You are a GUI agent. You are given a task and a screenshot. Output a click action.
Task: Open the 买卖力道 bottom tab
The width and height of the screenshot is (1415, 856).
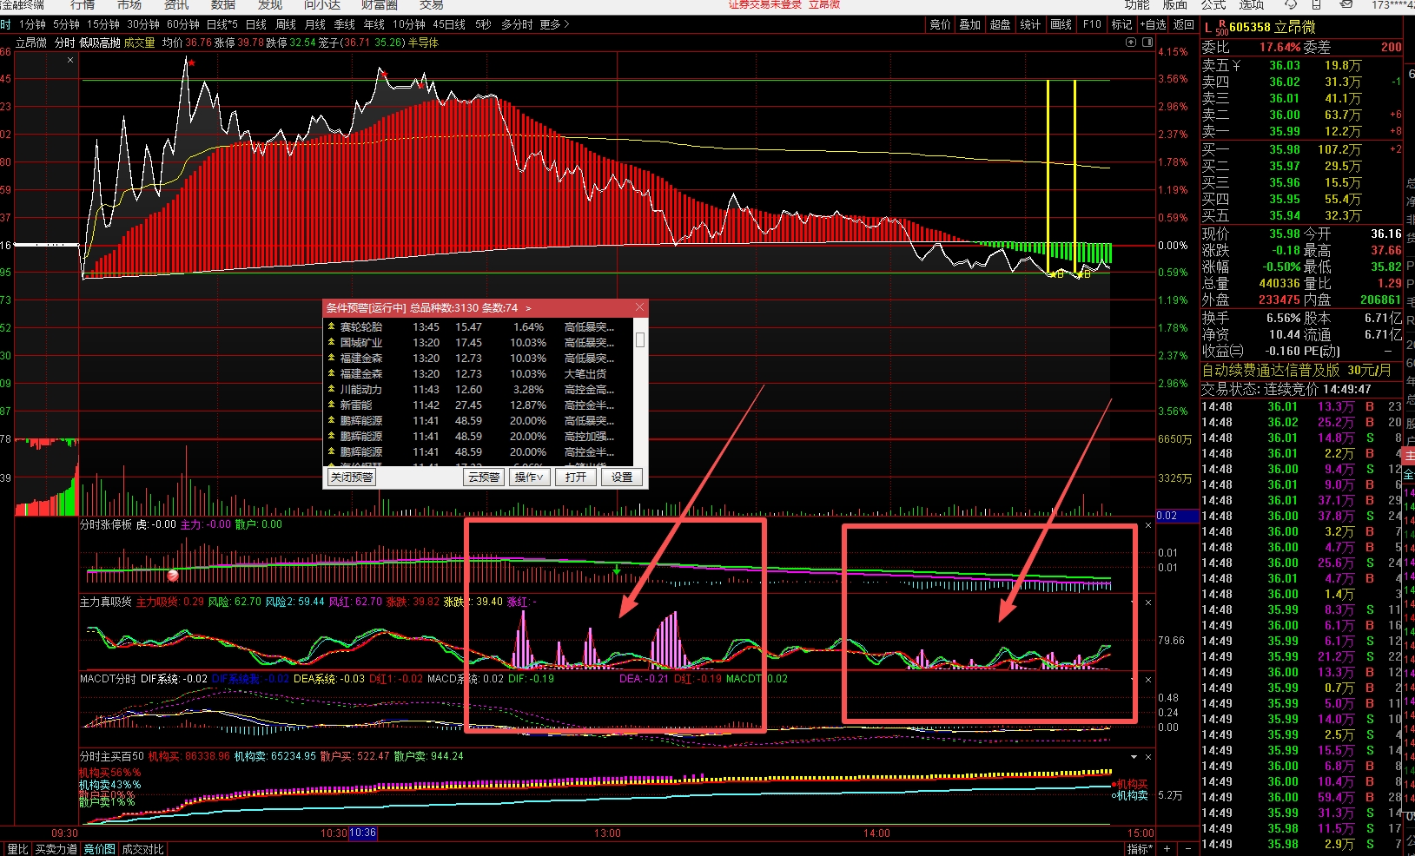tap(56, 849)
